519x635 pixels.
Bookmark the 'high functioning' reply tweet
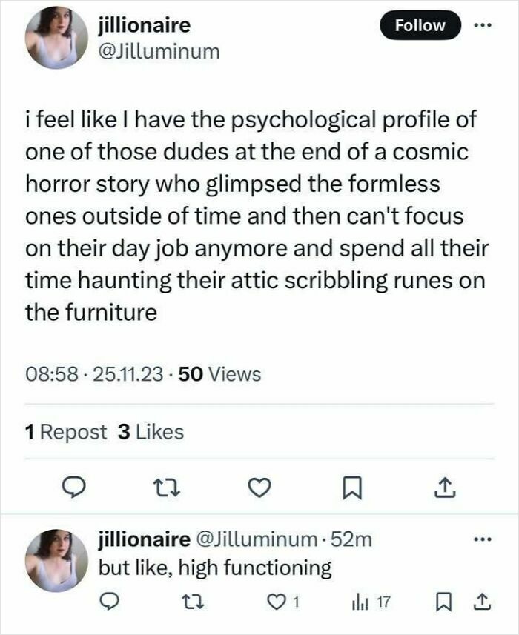pyautogui.click(x=443, y=602)
